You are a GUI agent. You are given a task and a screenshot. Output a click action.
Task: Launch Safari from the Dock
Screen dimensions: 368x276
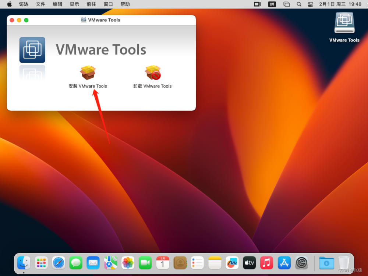tap(59, 263)
